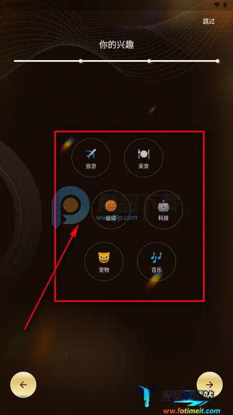The height and width of the screenshot is (415, 233).
Task: Tap 跳过 to skip this step
Action: (x=209, y=21)
